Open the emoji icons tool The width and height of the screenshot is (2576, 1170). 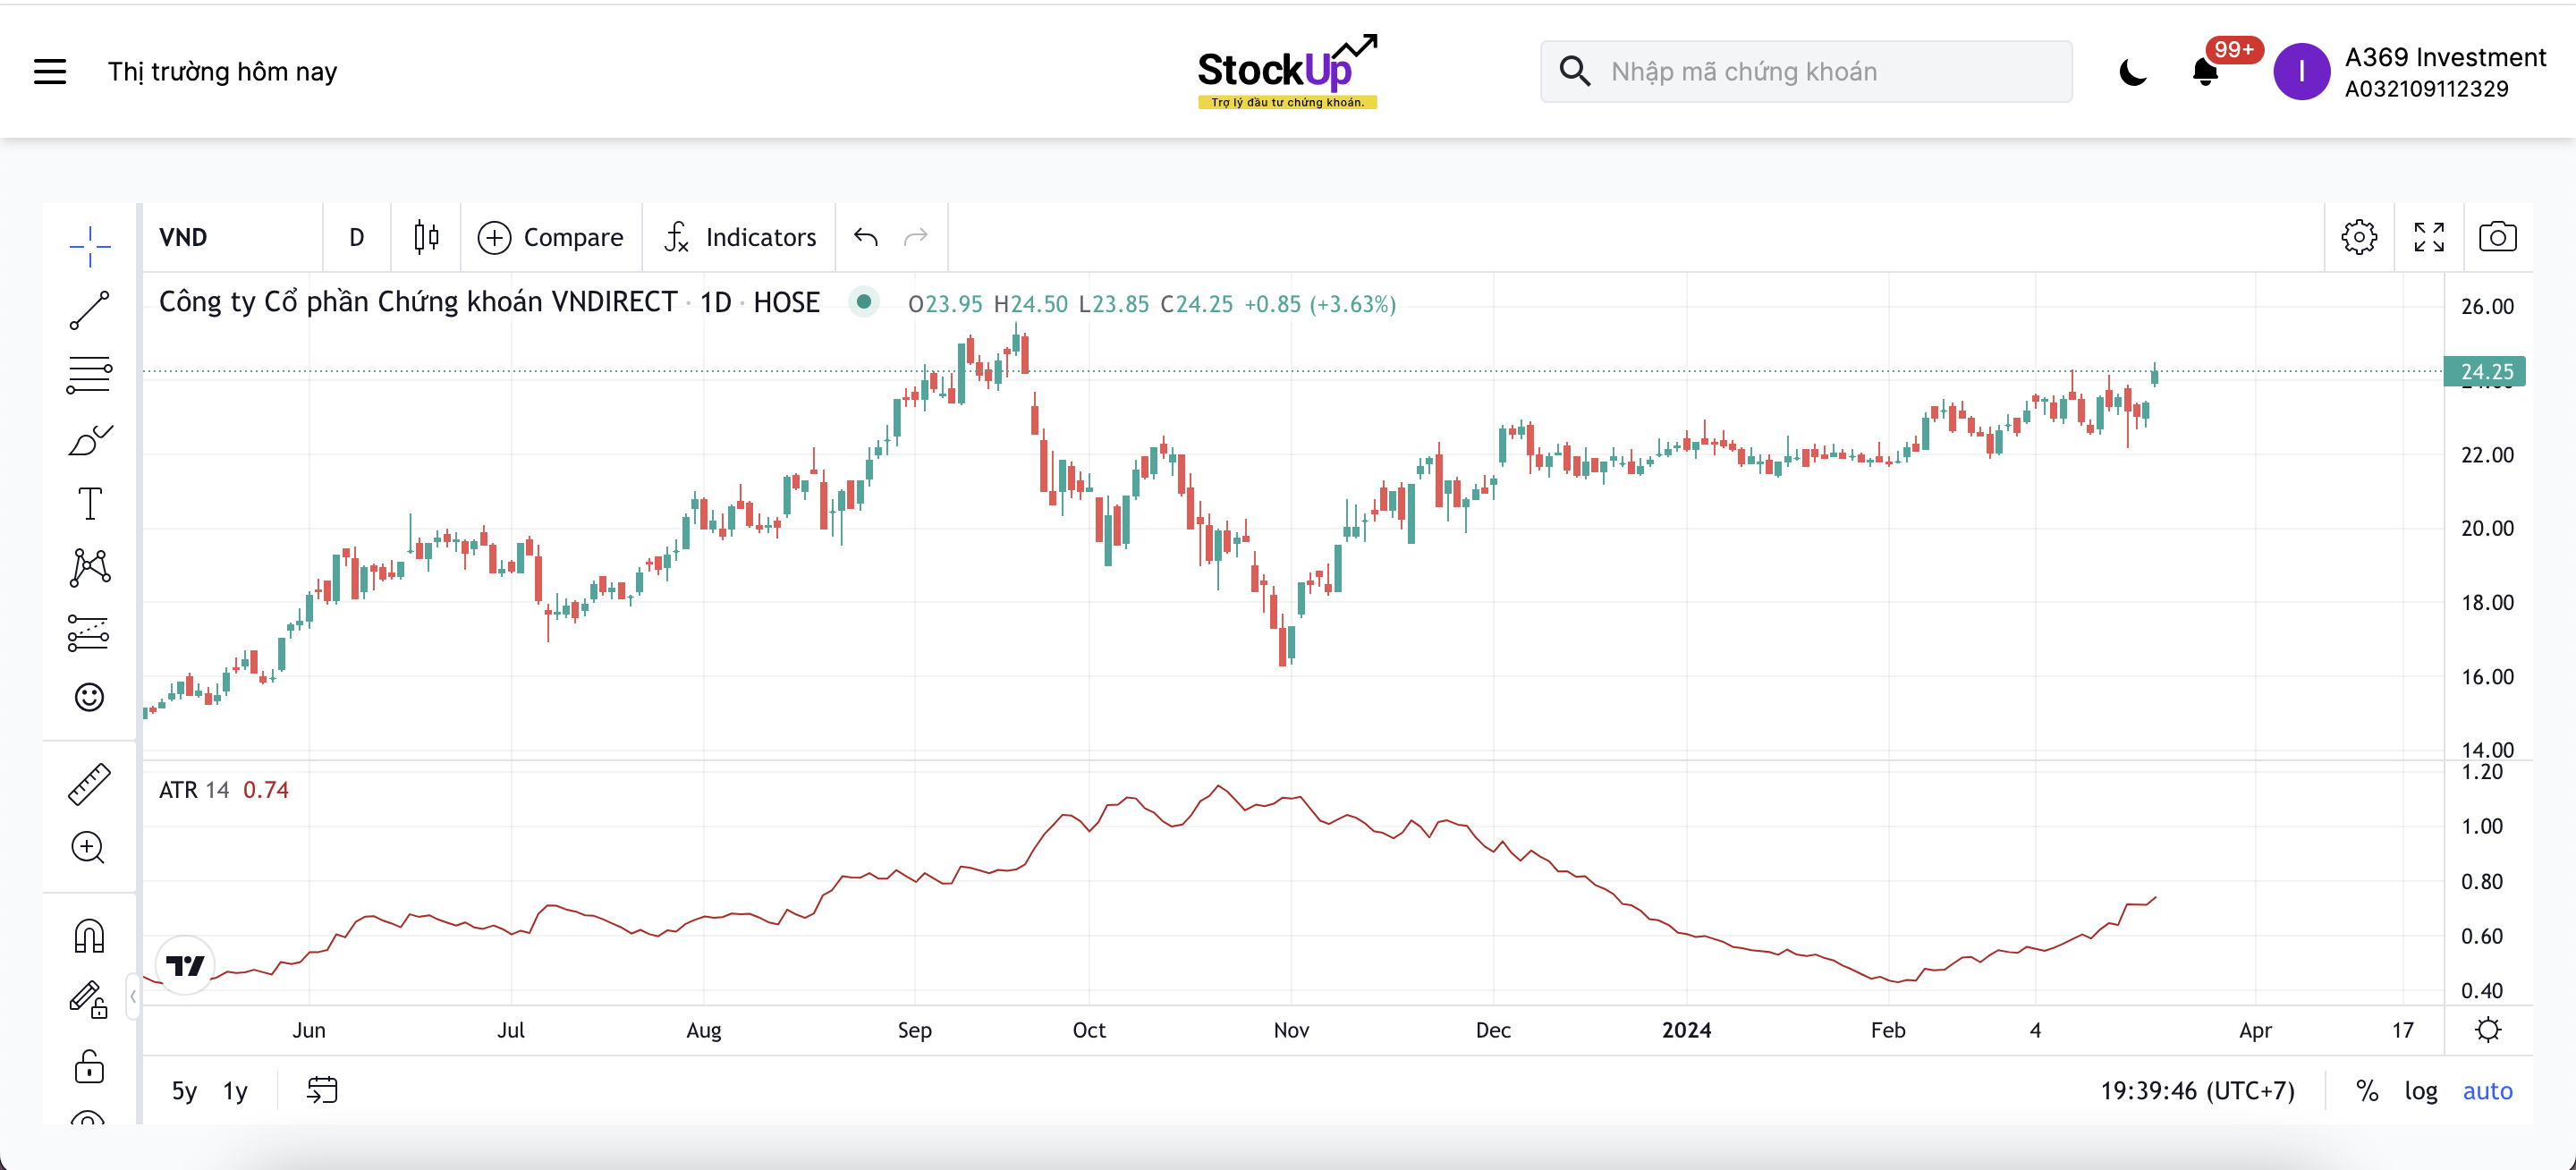tap(90, 697)
